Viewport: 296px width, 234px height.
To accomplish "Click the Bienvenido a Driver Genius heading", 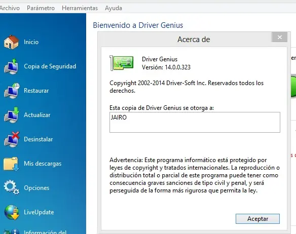I will pos(138,25).
